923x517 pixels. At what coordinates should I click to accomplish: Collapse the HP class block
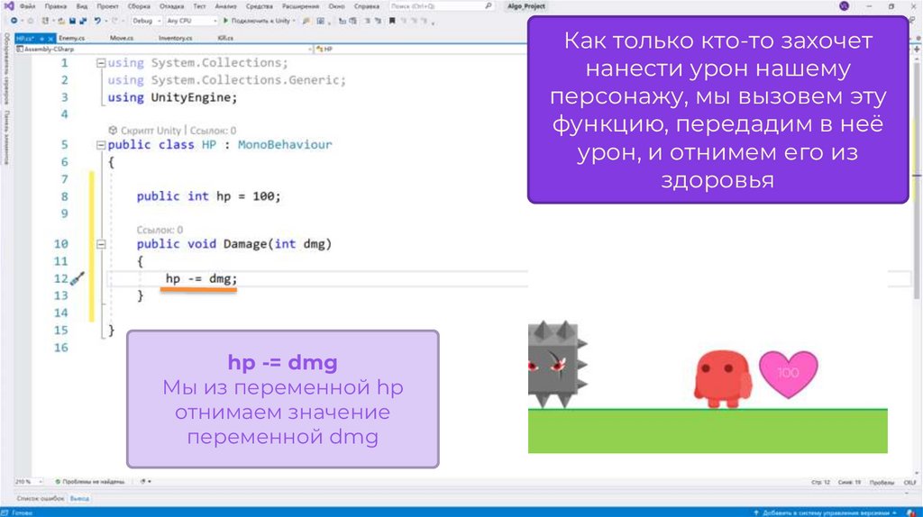coord(101,145)
